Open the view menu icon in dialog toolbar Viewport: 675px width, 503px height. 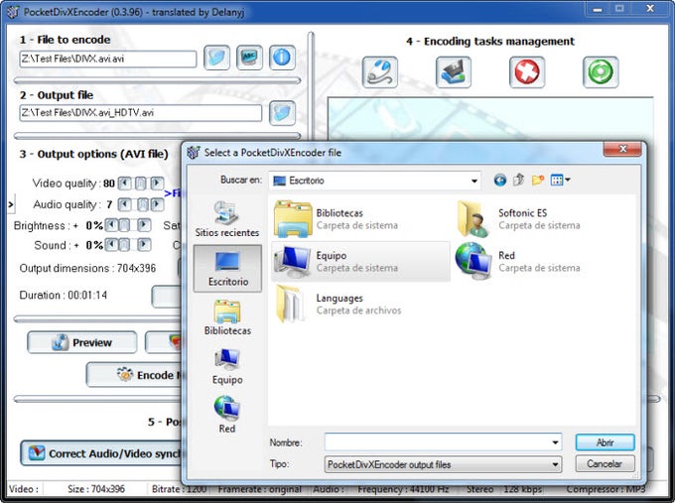click(560, 180)
